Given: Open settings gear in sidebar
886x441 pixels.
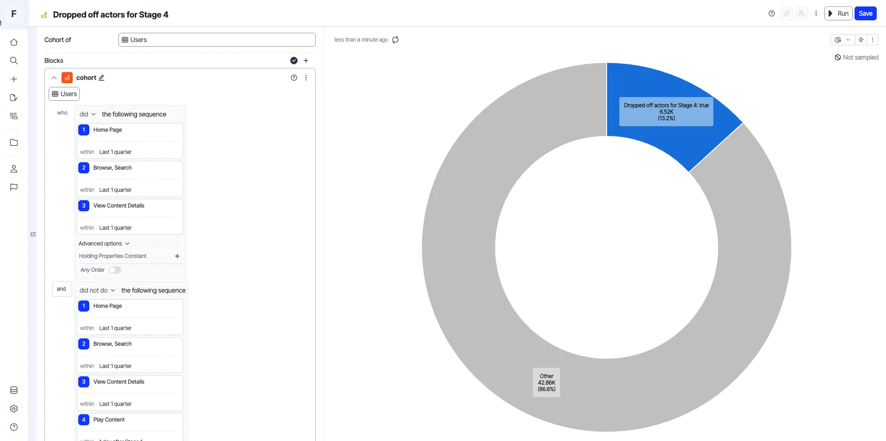Looking at the screenshot, I should pos(14,409).
